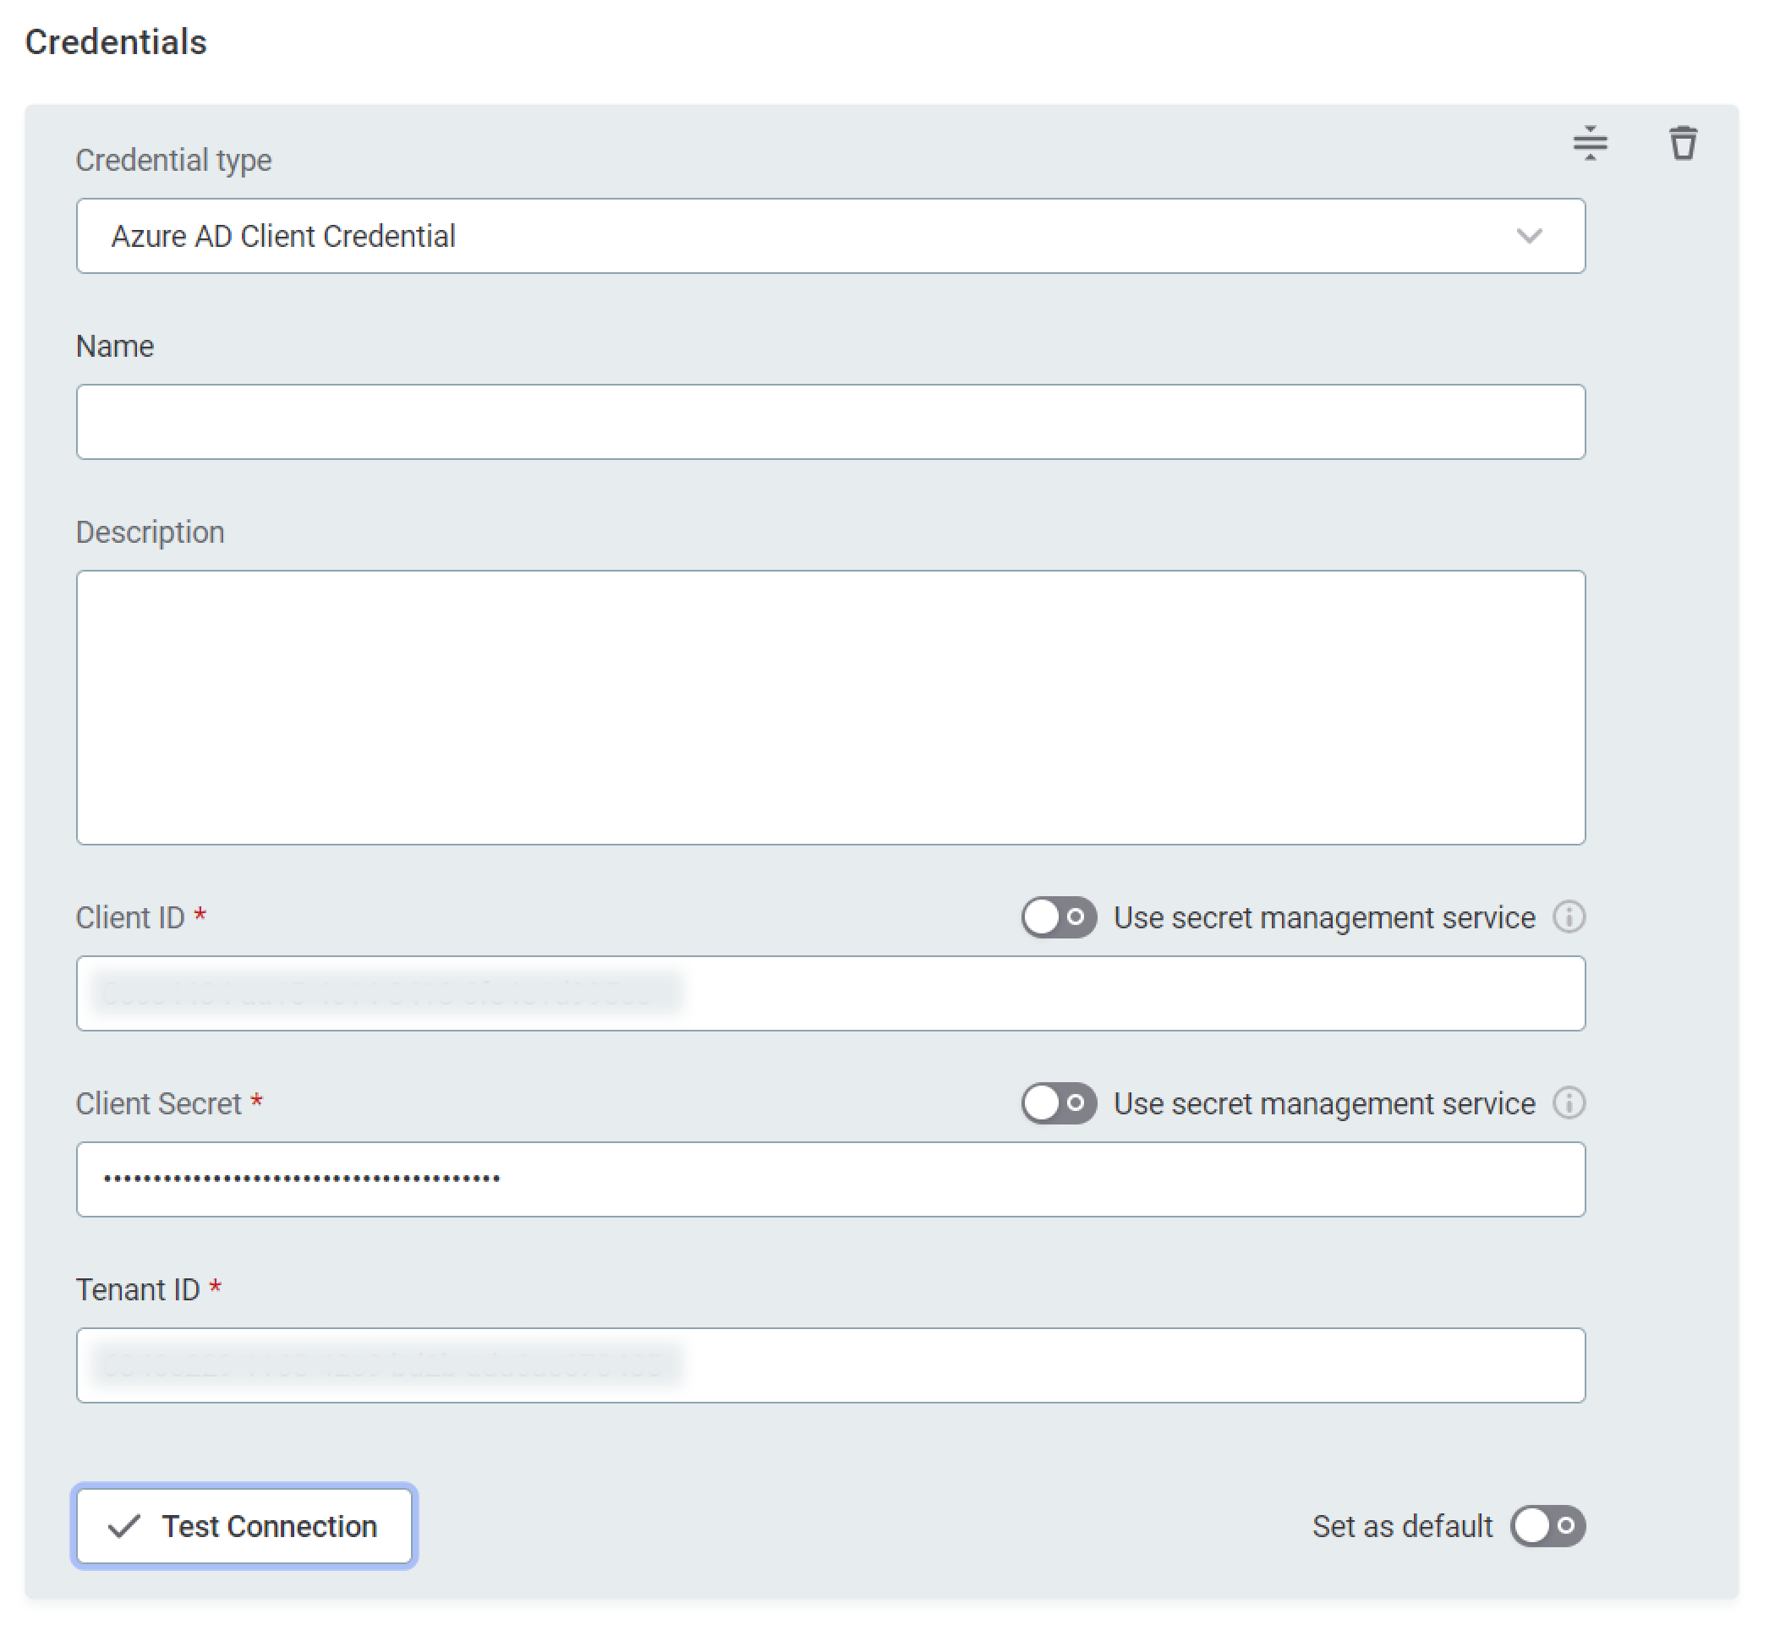Click Client Secret's Use secret management service label
Image resolution: width=1769 pixels, height=1625 pixels.
pos(1324,1103)
